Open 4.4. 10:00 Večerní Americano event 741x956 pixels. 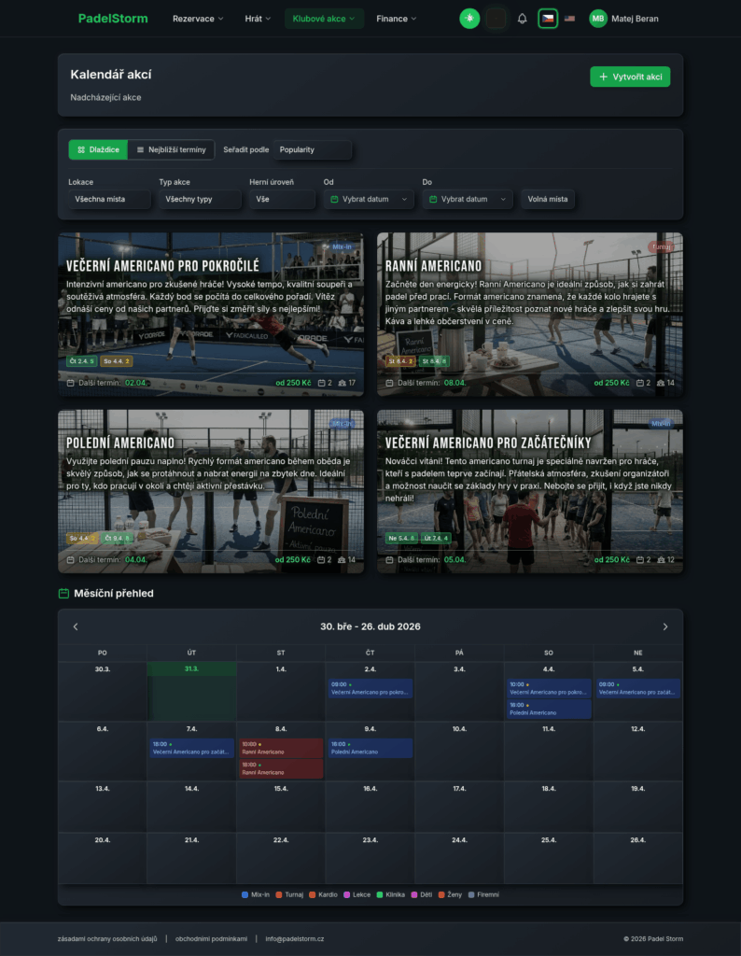[x=549, y=688]
